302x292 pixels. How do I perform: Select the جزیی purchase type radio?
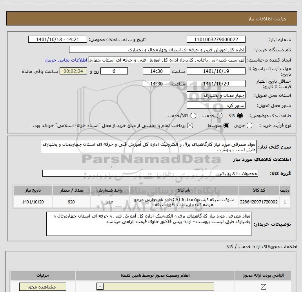point(249,125)
